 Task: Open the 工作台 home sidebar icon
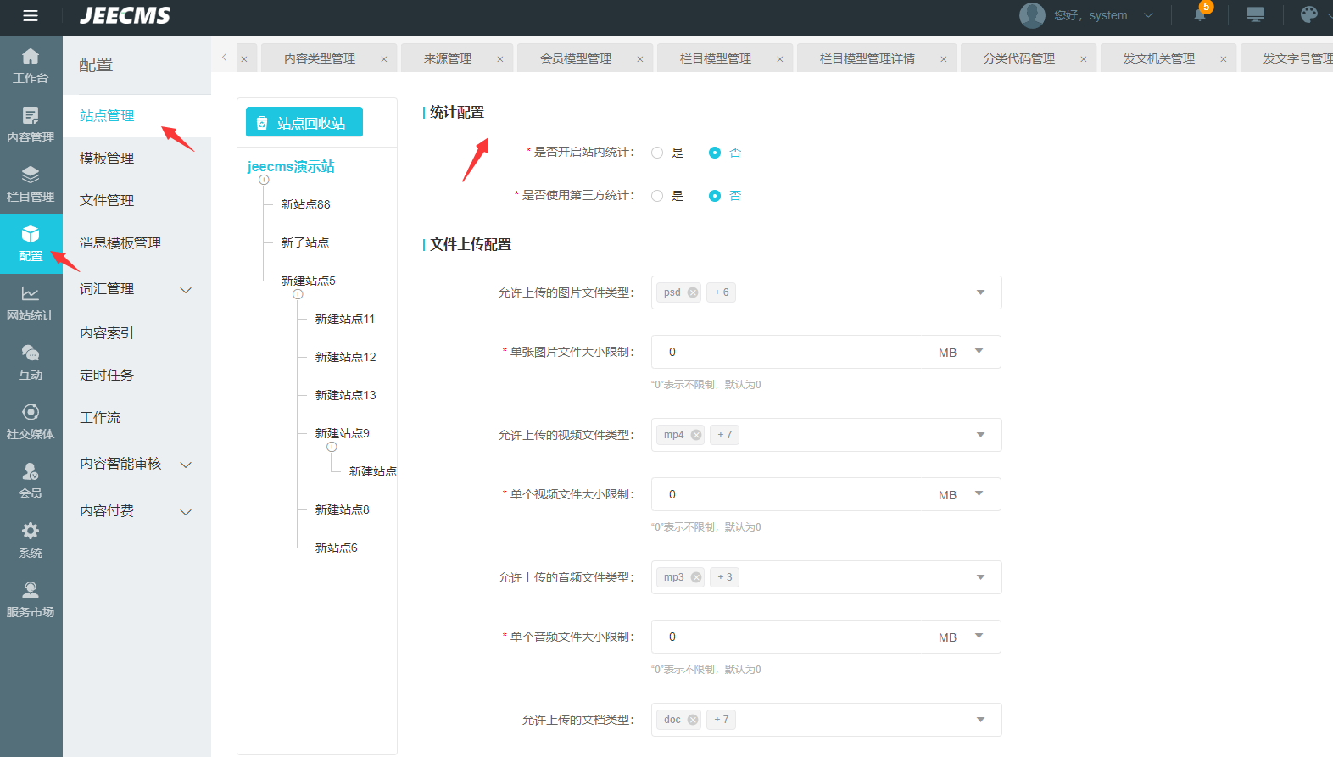tap(31, 65)
